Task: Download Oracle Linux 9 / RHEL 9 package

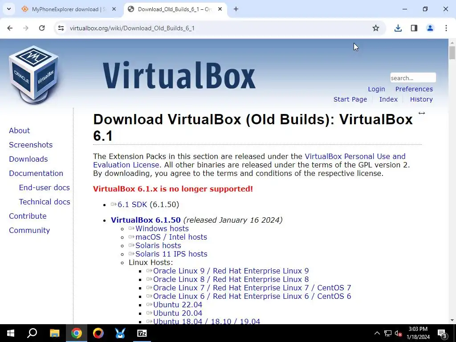Action: point(231,271)
